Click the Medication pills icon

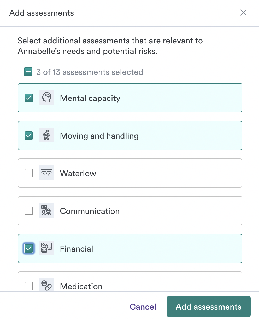click(46, 285)
